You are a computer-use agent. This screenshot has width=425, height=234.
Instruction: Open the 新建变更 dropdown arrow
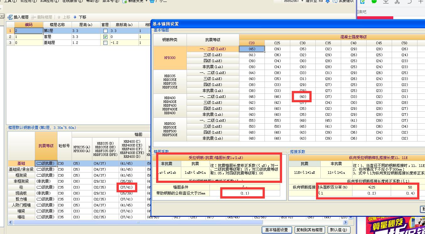coord(146,1)
